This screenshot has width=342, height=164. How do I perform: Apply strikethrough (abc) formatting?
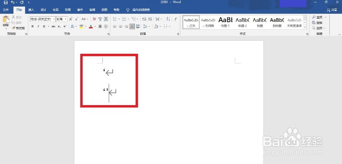coord(53,26)
